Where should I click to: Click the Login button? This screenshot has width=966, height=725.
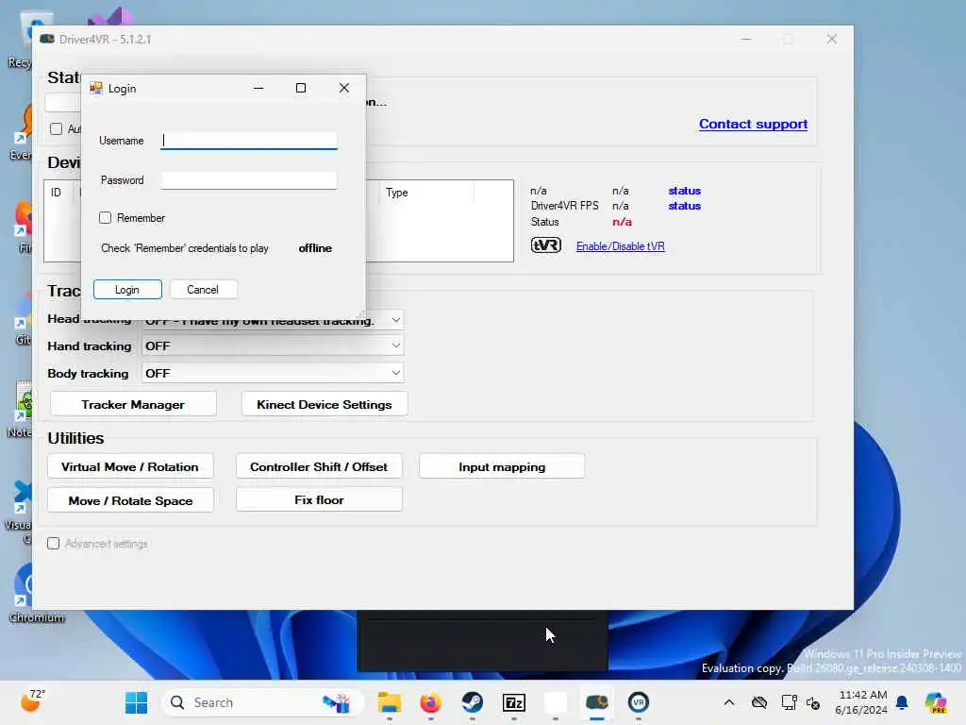coord(127,290)
